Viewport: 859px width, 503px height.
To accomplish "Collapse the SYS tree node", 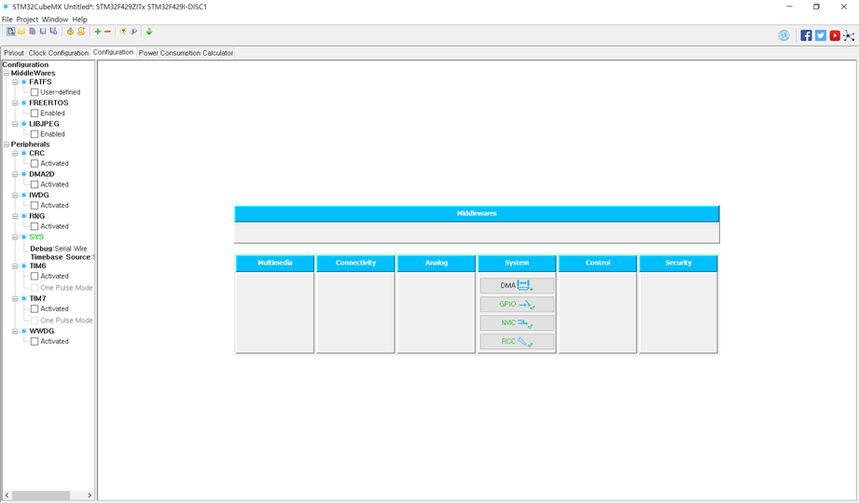I will pyautogui.click(x=15, y=237).
